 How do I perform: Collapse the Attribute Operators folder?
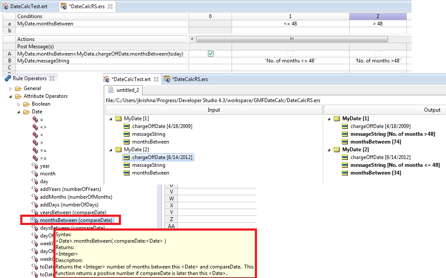coord(10,96)
